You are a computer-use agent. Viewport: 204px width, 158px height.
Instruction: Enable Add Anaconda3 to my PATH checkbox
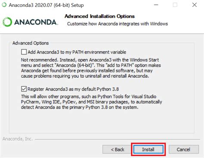point(24,52)
